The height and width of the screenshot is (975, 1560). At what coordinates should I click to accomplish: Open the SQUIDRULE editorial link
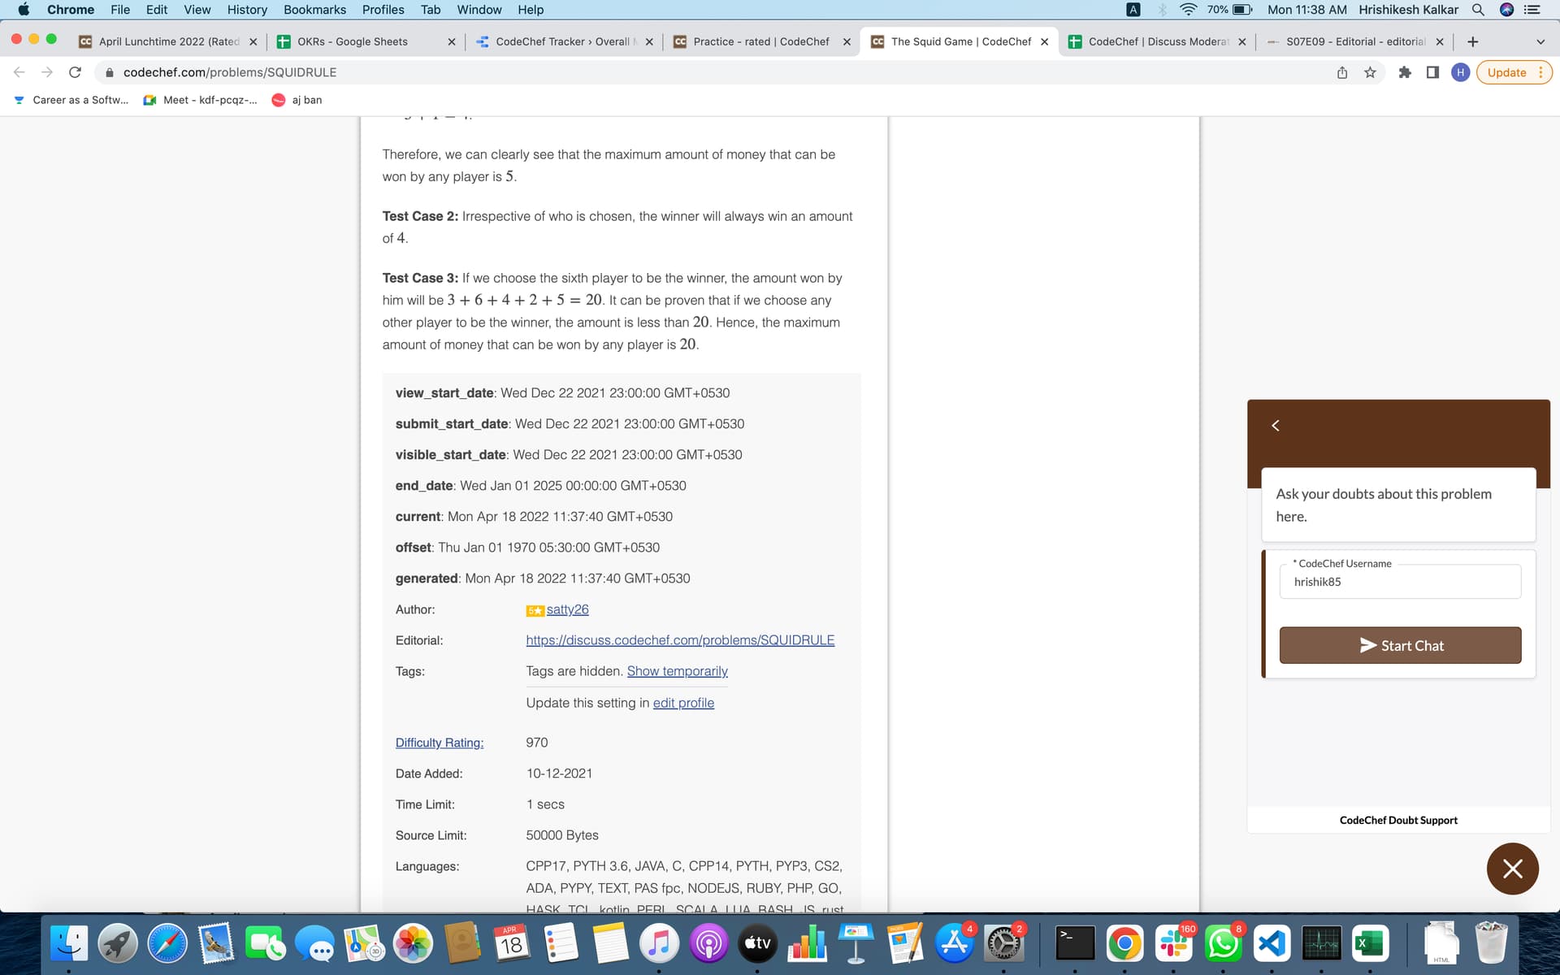(x=680, y=640)
